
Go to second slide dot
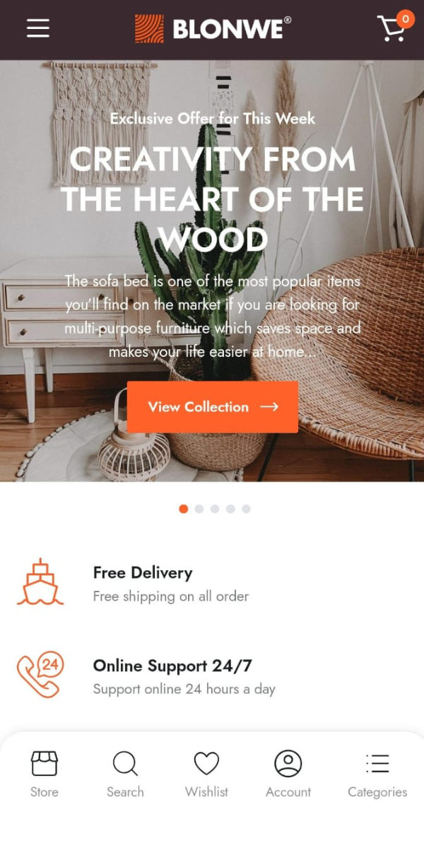click(199, 509)
